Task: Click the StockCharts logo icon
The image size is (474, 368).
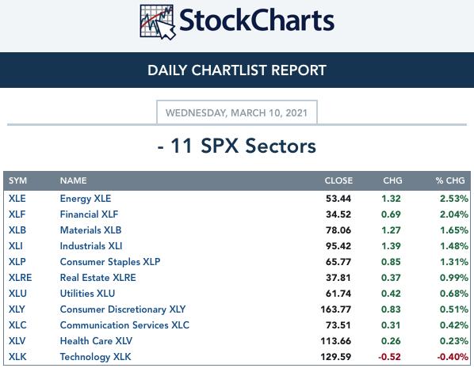Action: 158,22
